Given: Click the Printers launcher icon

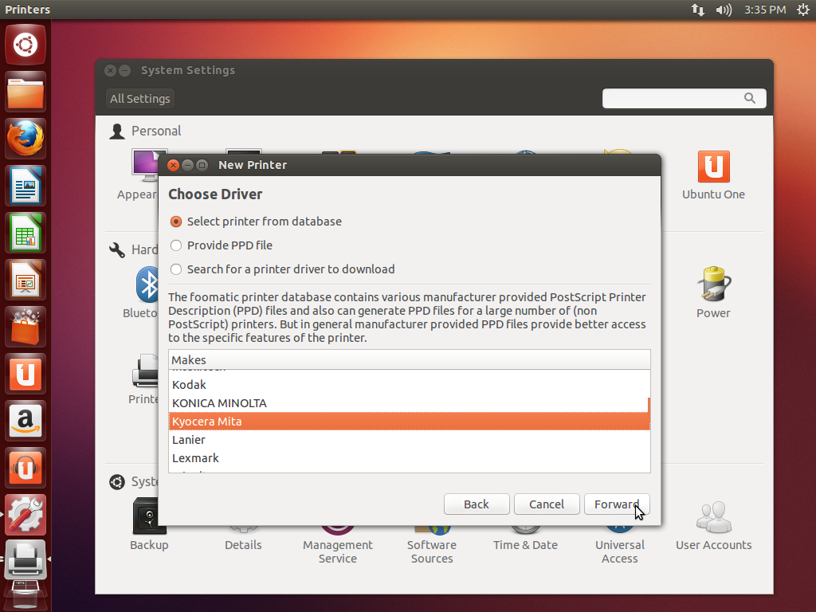Looking at the screenshot, I should click(25, 560).
